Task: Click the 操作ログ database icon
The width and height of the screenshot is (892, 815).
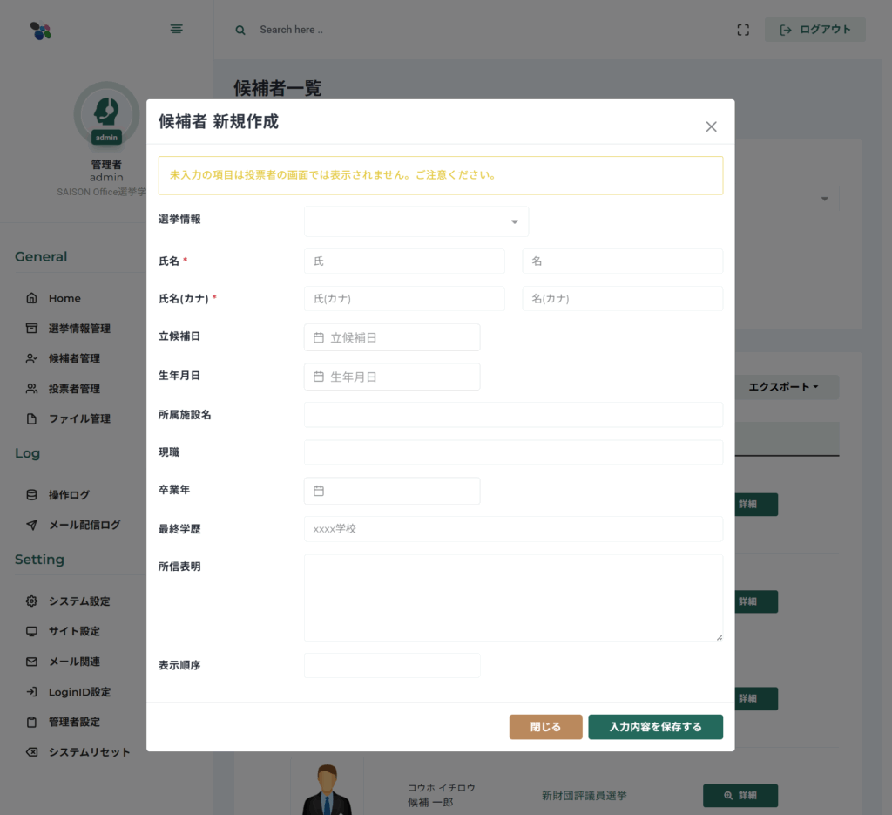Action: pyautogui.click(x=32, y=494)
